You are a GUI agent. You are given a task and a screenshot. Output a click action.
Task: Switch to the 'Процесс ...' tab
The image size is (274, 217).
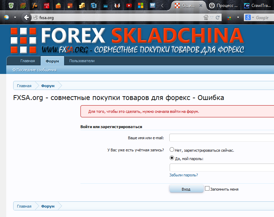(x=224, y=6)
